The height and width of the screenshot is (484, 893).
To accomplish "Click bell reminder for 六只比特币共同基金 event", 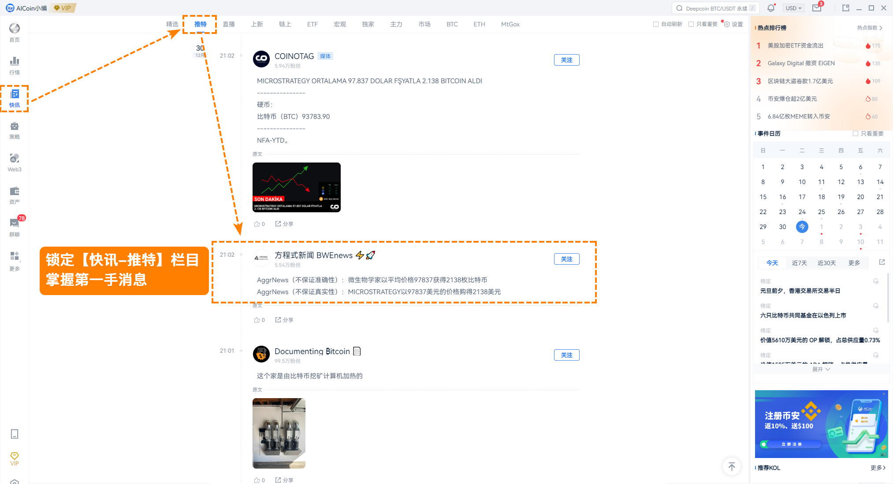I will (876, 306).
